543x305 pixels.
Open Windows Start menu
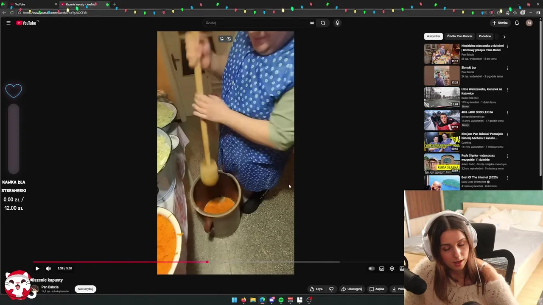(234, 300)
